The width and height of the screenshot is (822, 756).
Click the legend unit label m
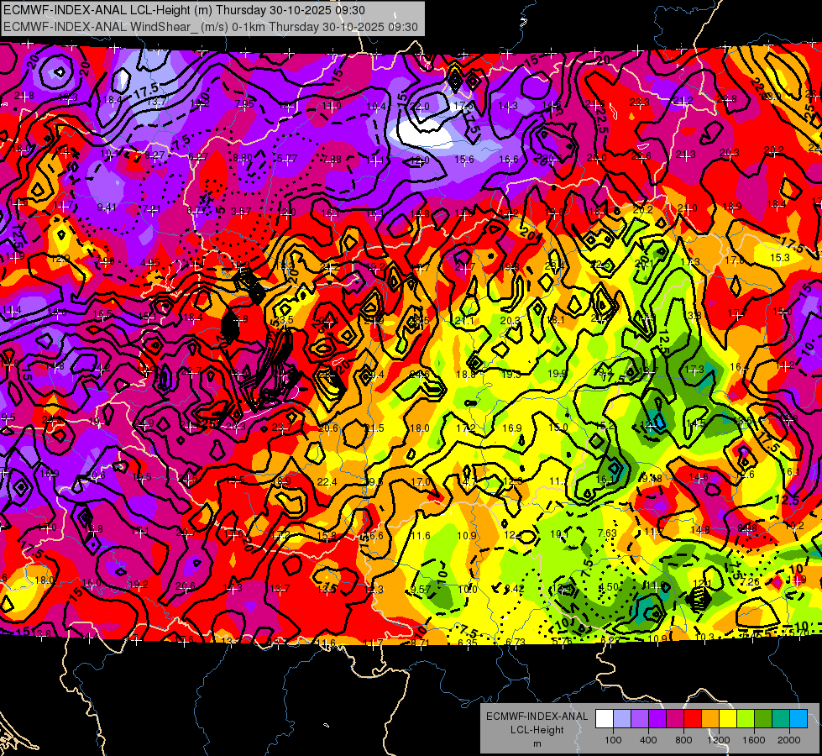[537, 743]
